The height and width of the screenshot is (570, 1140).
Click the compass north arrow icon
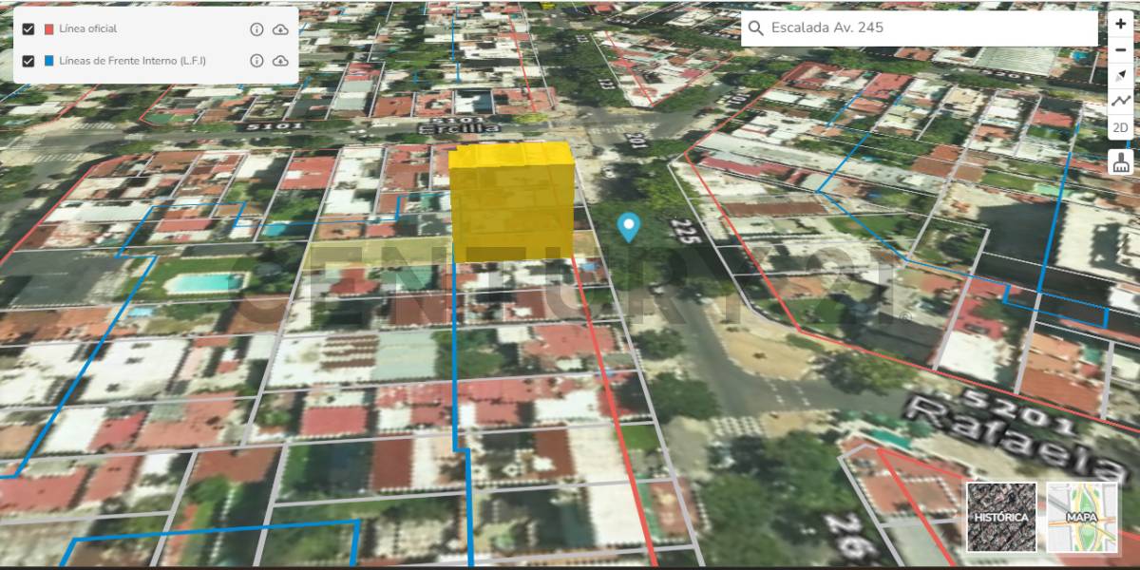tap(1121, 75)
